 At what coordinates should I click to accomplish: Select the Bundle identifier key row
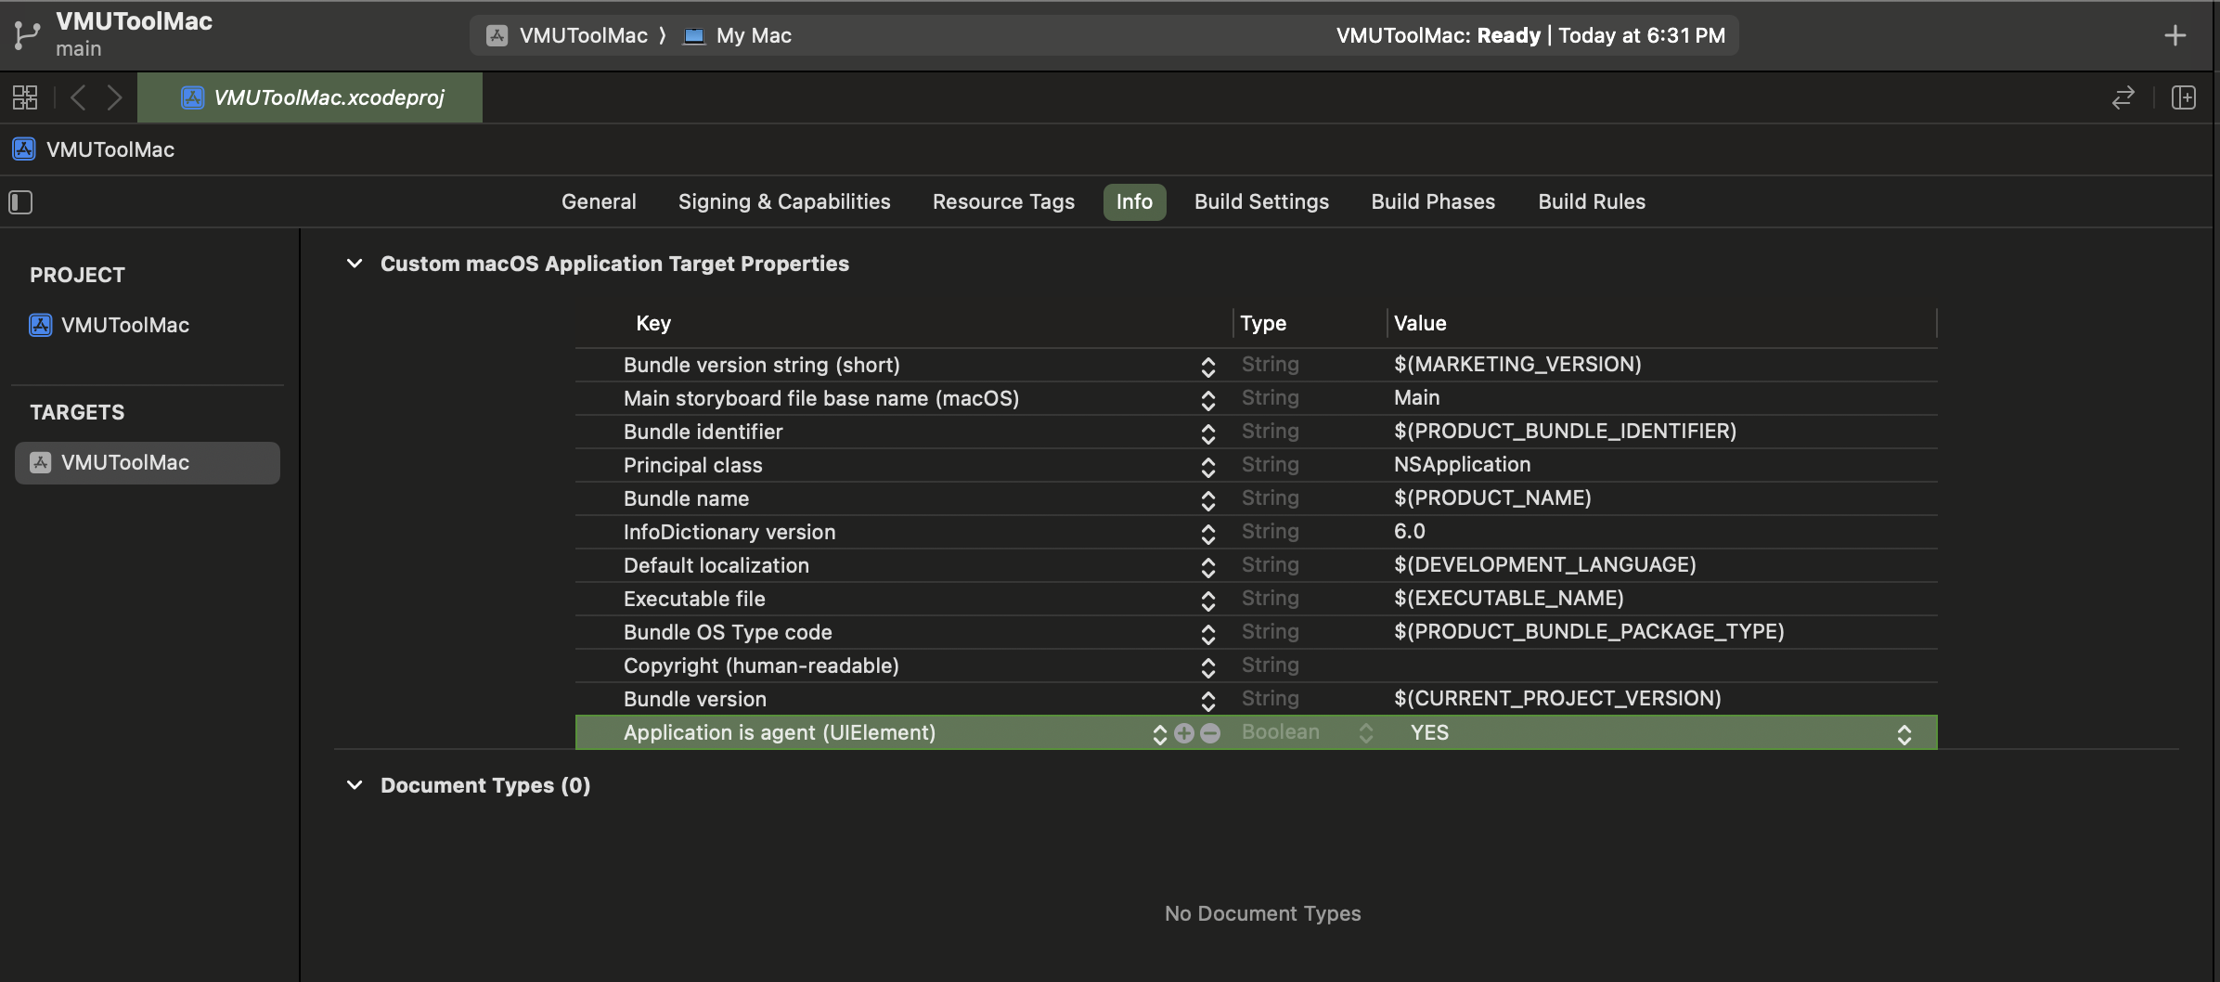tap(703, 432)
